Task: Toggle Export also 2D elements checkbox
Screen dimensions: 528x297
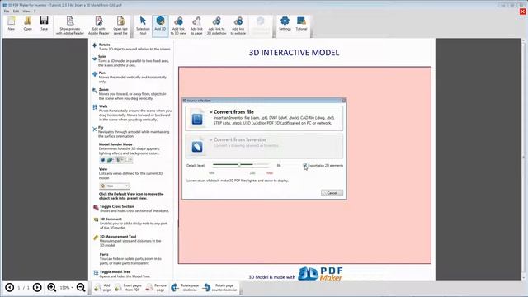Action: point(304,165)
